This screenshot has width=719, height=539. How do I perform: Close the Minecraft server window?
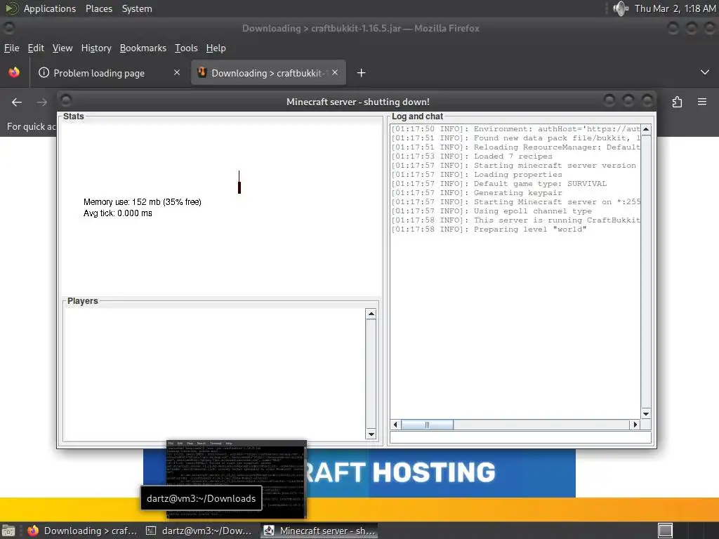pos(647,100)
